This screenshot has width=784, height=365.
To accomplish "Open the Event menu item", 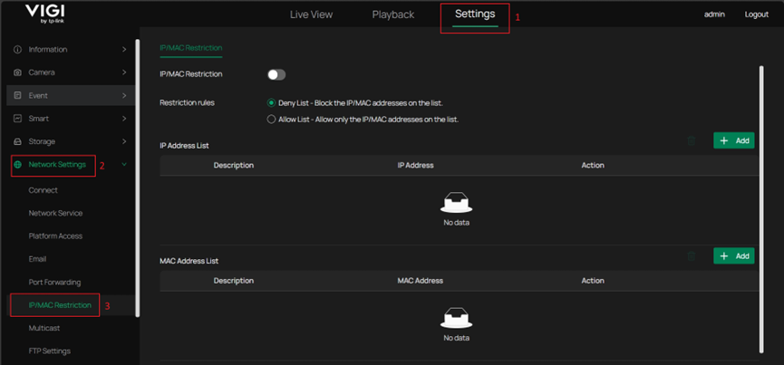I will pos(38,95).
